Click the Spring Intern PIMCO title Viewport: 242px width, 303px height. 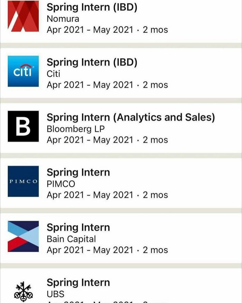pos(78,172)
